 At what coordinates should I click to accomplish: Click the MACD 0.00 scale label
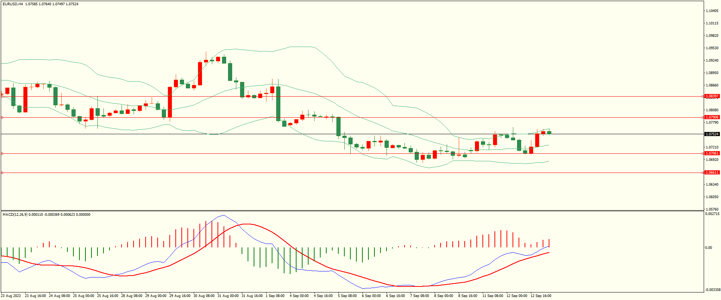pyautogui.click(x=709, y=248)
